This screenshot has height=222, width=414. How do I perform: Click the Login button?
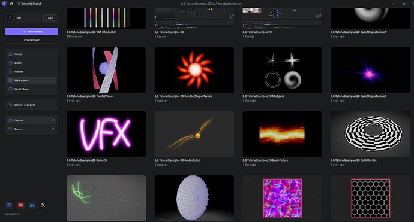(50, 18)
